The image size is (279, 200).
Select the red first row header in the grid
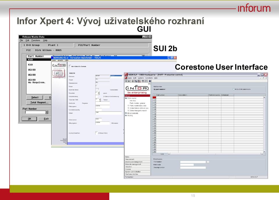(154, 98)
